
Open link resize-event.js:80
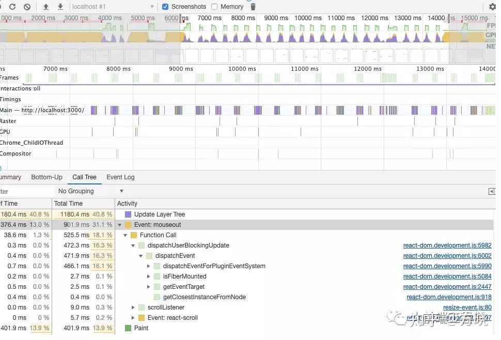(467, 307)
